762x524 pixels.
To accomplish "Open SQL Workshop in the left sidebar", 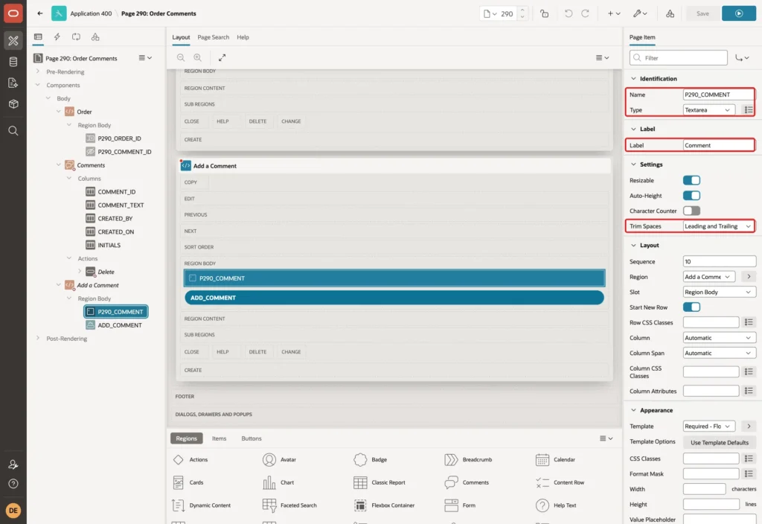I will coord(13,62).
